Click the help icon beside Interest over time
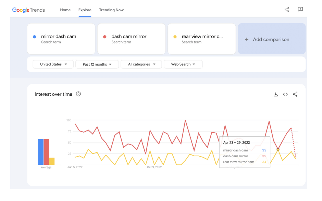The width and height of the screenshot is (322, 201). click(x=78, y=94)
